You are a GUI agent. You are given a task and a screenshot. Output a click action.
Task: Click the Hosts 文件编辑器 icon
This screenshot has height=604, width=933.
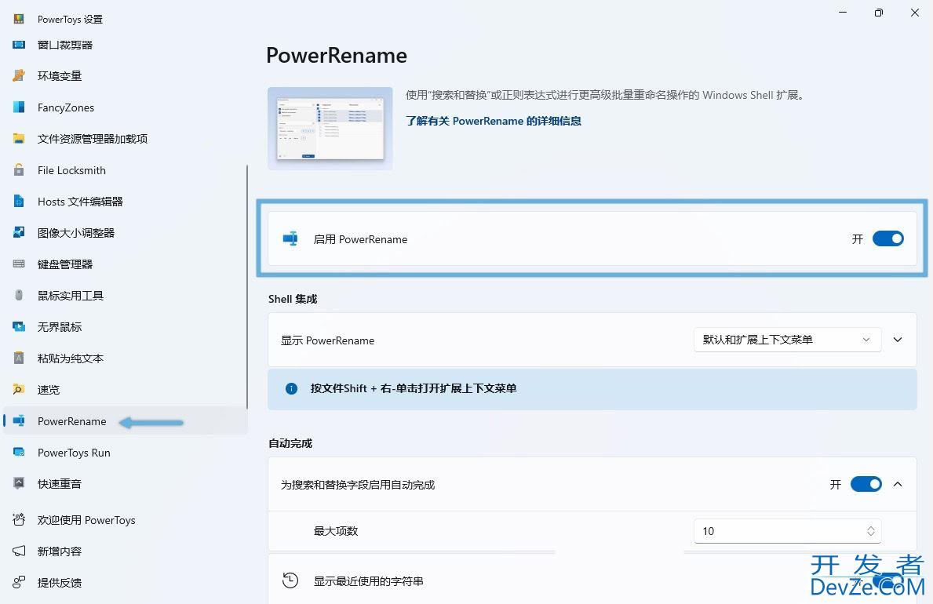(19, 201)
